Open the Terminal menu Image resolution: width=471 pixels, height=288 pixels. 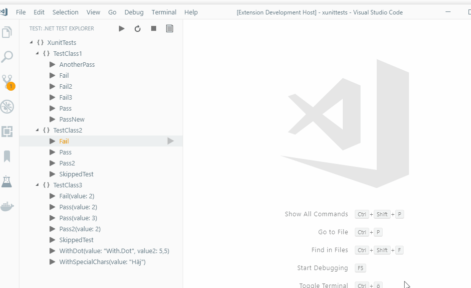pyautogui.click(x=164, y=12)
